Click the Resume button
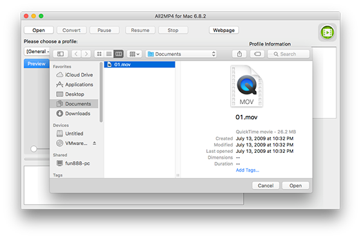 click(141, 30)
